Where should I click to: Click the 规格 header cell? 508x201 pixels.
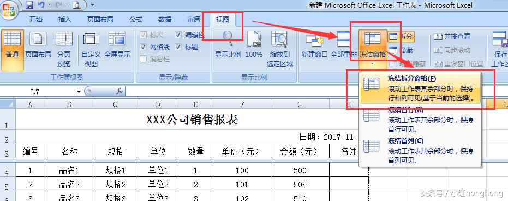tap(115, 151)
